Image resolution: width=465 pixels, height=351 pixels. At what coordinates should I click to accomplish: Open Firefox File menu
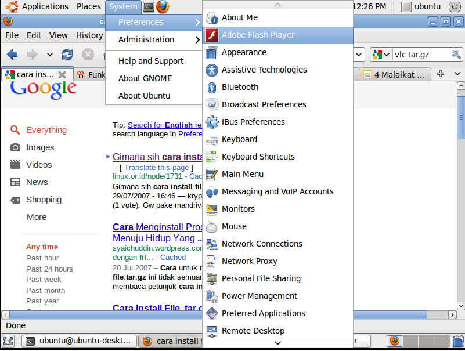point(12,35)
